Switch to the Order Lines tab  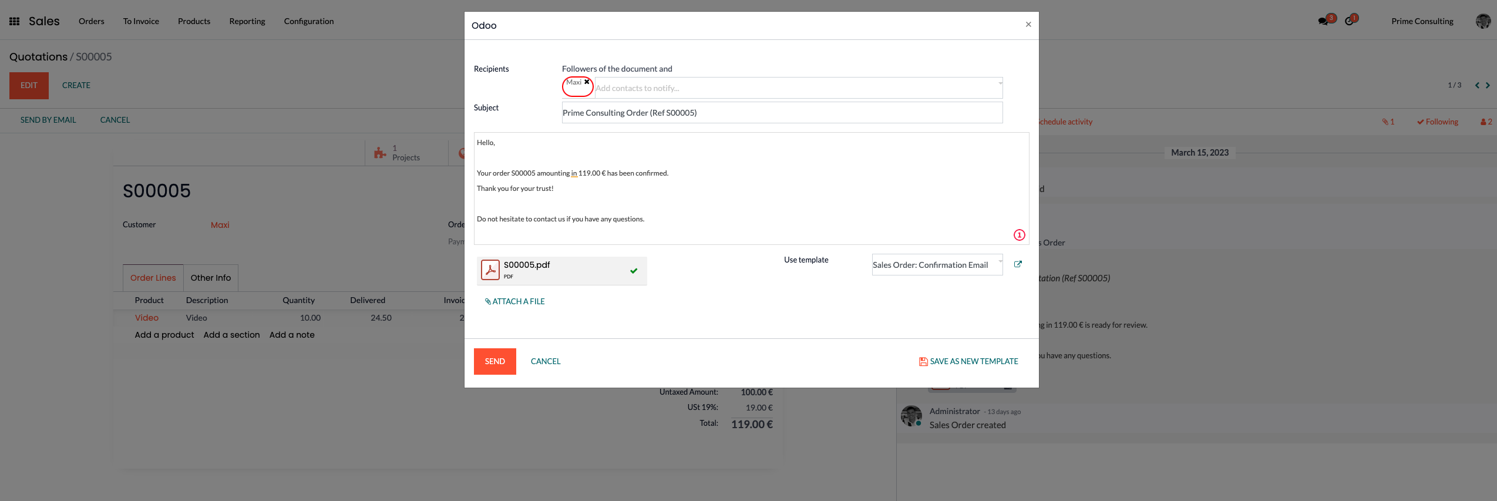[153, 278]
